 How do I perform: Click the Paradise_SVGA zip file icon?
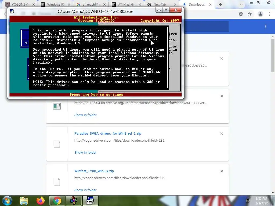(x=57, y=144)
